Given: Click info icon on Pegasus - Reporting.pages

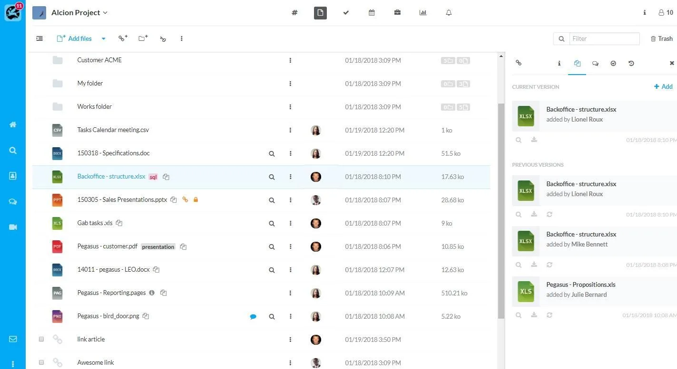Looking at the screenshot, I should [152, 293].
